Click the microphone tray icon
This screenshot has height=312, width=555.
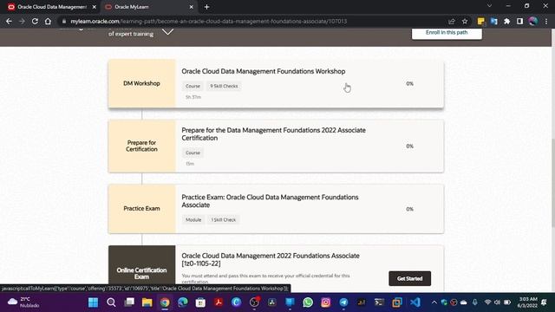pos(474,302)
